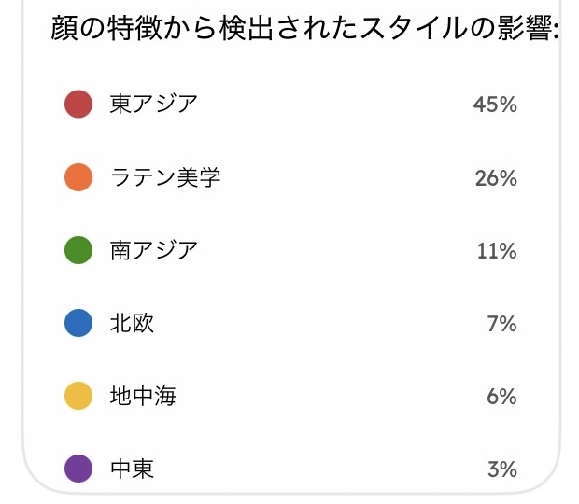Screen dimensions: 579x504
Task: Click the 11% percentage for 南アジア
Action: (497, 250)
